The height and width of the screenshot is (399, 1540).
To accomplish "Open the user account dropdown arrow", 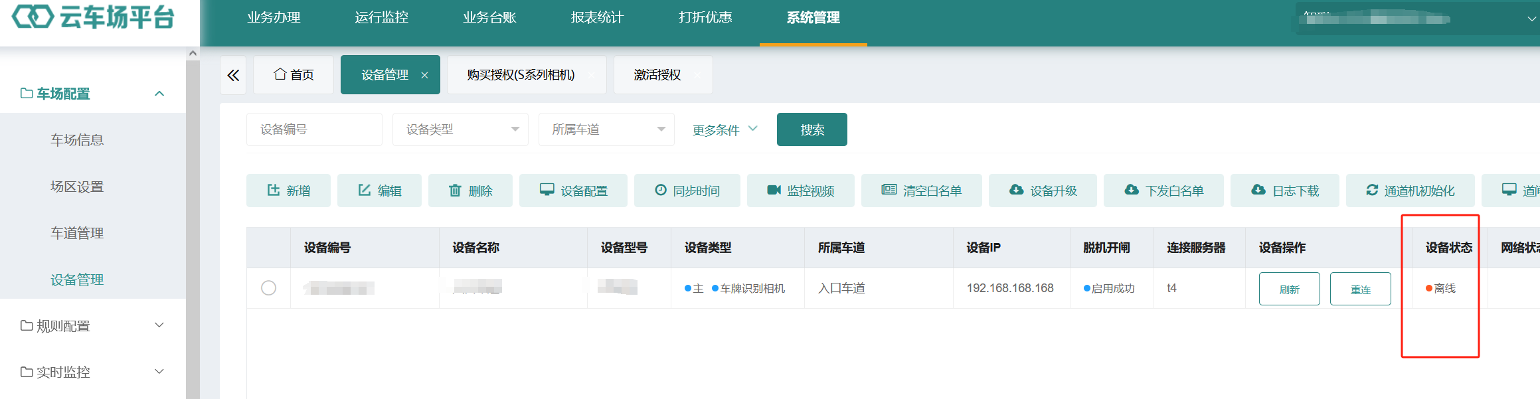I will coord(1532,19).
